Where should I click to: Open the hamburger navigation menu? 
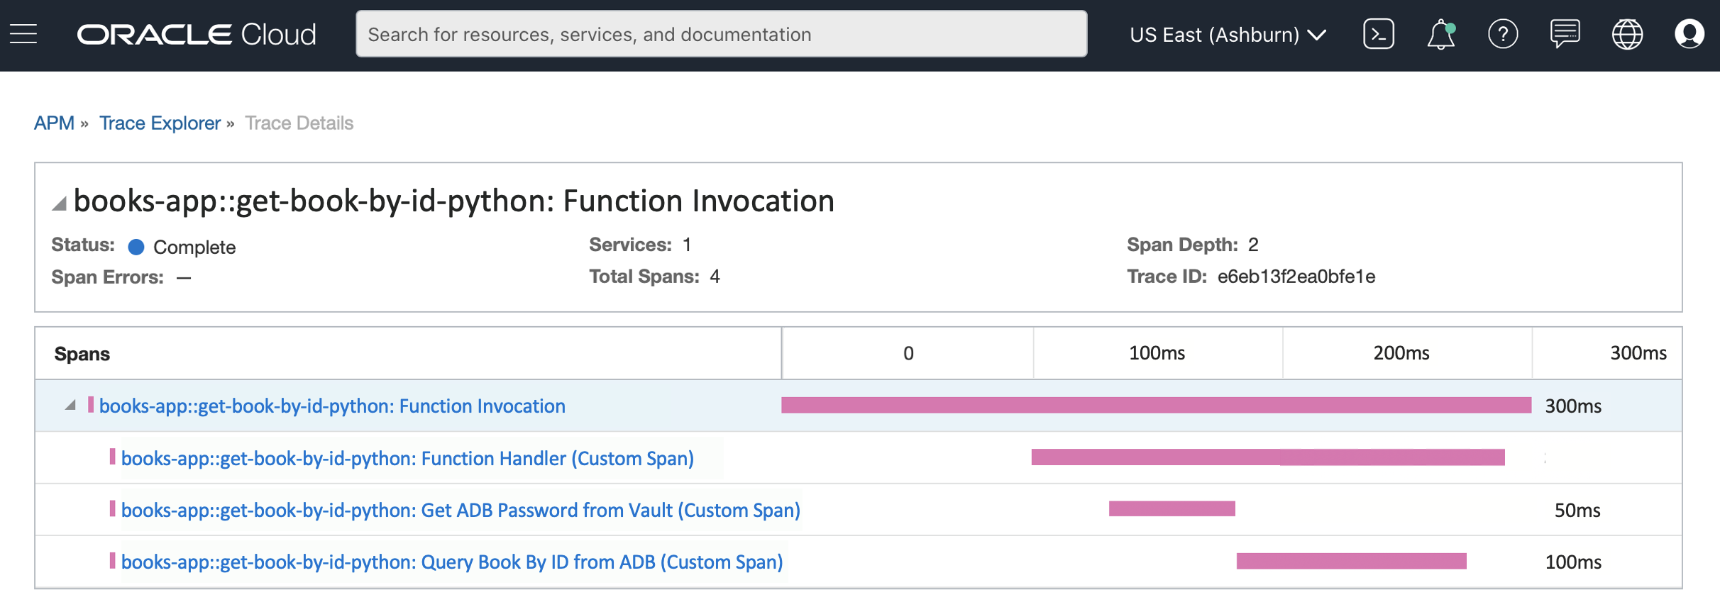coord(23,34)
